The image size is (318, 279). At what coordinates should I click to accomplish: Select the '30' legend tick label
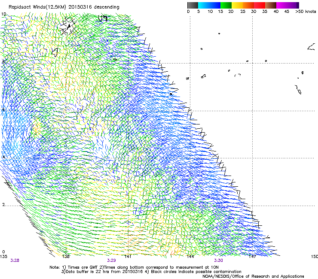click(x=254, y=12)
